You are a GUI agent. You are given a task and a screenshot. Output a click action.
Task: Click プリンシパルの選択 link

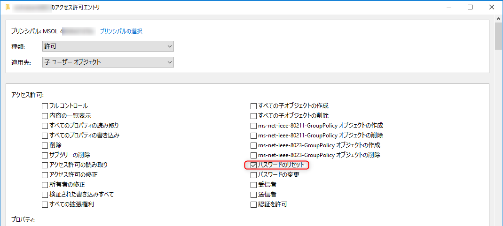coord(121,31)
